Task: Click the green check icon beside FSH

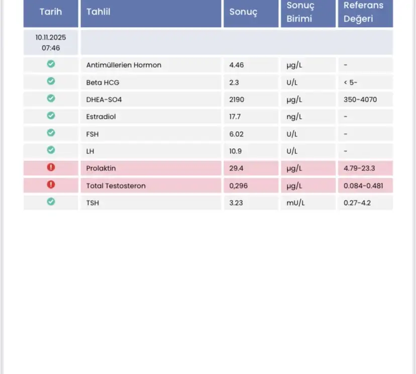Action: click(x=51, y=133)
